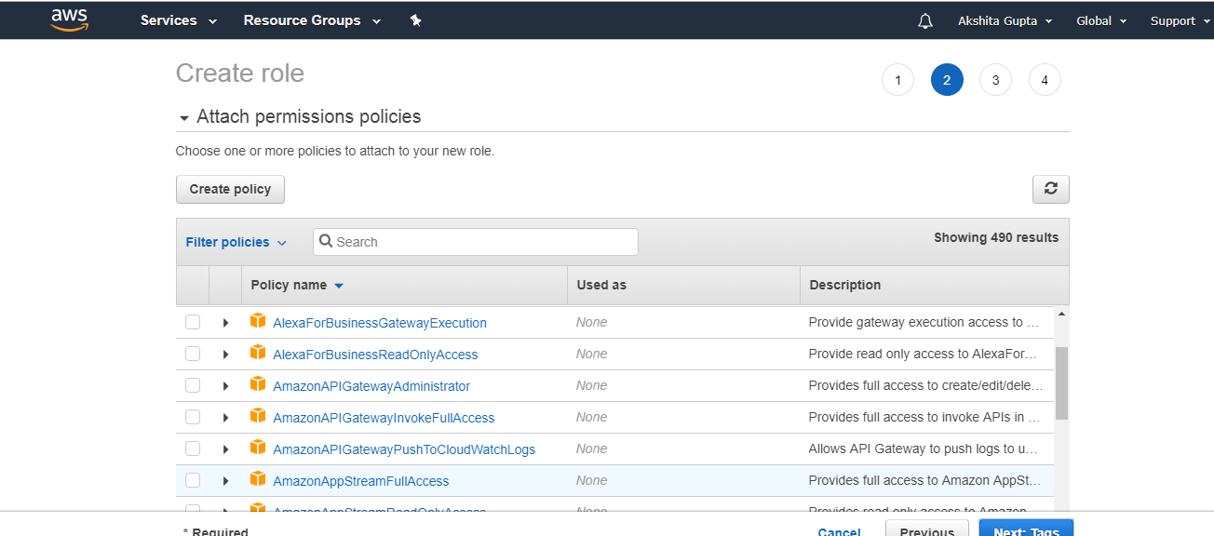
Task: Collapse the Attach permissions policies section
Action: (x=183, y=117)
